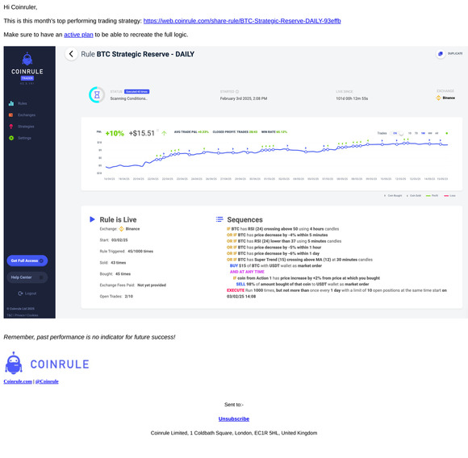This screenshot has width=468, height=458.
Task: Click the info icon next to Started
Action: (x=237, y=92)
